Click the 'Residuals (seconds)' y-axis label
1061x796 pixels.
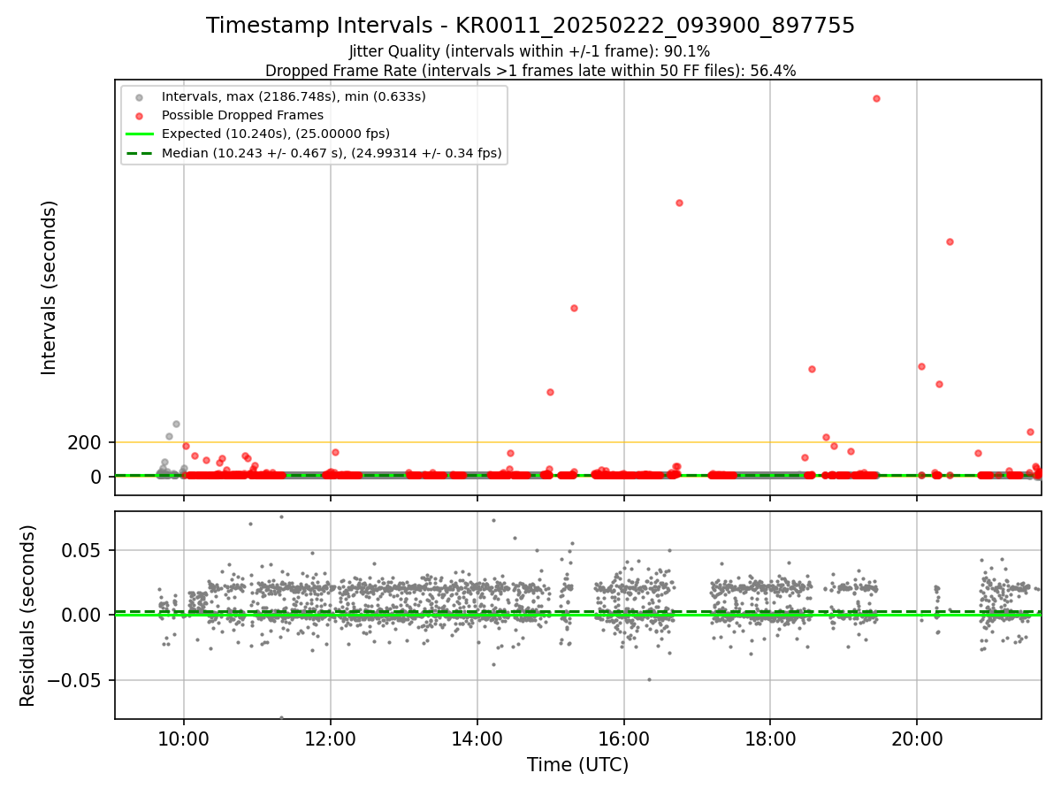coord(28,616)
